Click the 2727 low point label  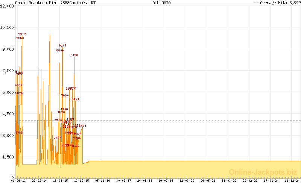(57, 138)
